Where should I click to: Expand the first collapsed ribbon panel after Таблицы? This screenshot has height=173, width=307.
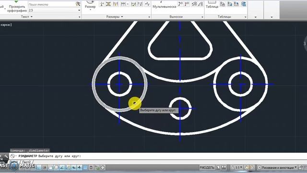[x=256, y=17]
